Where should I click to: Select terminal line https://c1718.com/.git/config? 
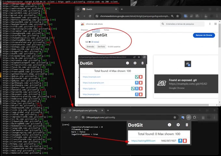(x=22, y=26)
